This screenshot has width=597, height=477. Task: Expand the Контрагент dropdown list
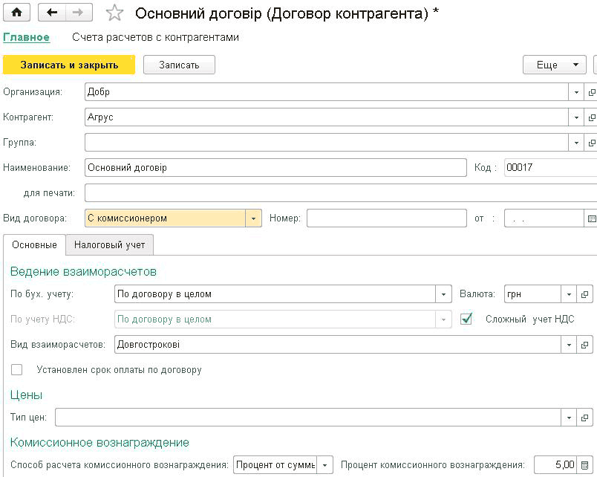pos(576,117)
